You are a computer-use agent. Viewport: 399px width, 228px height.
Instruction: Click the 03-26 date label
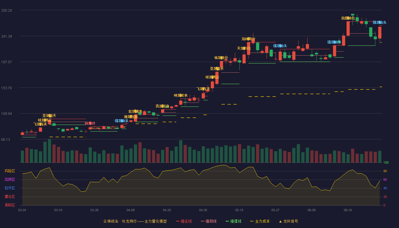point(94,210)
